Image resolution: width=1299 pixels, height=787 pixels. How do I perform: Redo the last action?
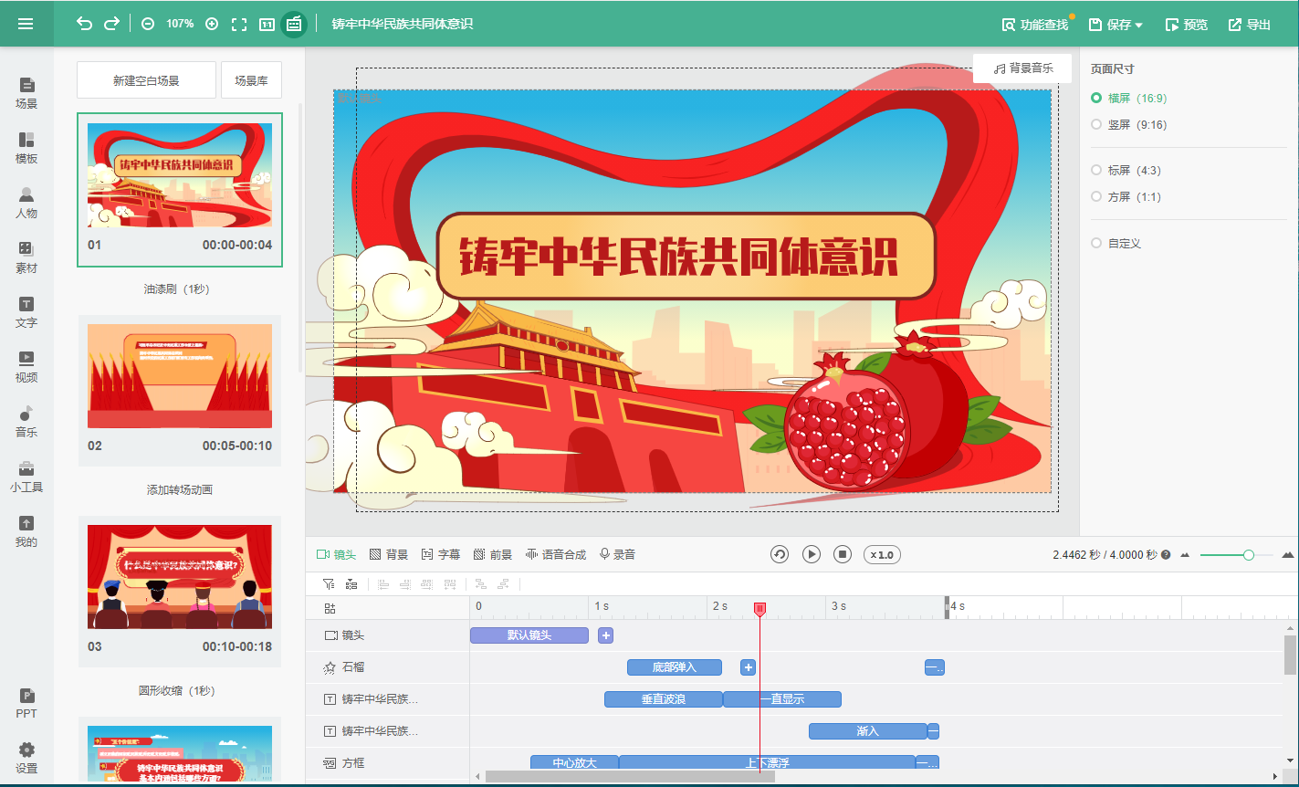pyautogui.click(x=111, y=24)
